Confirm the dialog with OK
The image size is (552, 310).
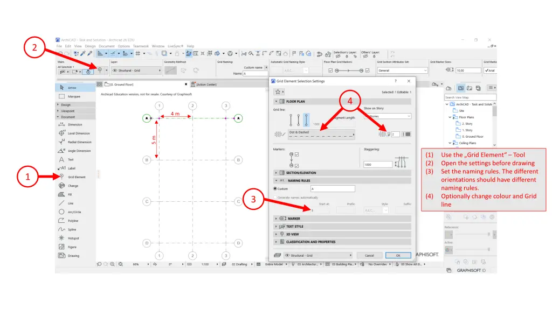(398, 256)
